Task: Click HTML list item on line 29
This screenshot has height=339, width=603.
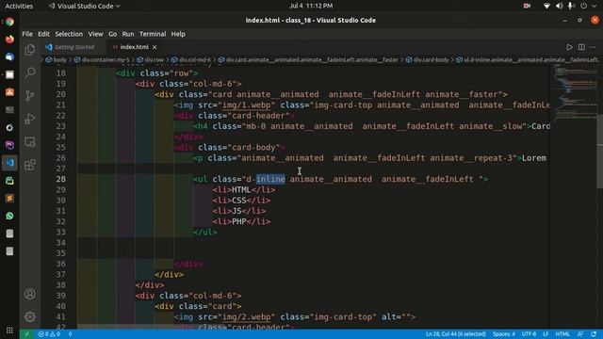Action: tap(244, 190)
